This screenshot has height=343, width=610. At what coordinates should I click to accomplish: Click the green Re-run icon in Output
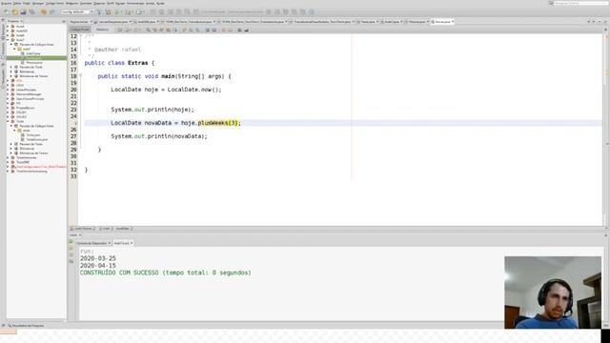coord(71,242)
